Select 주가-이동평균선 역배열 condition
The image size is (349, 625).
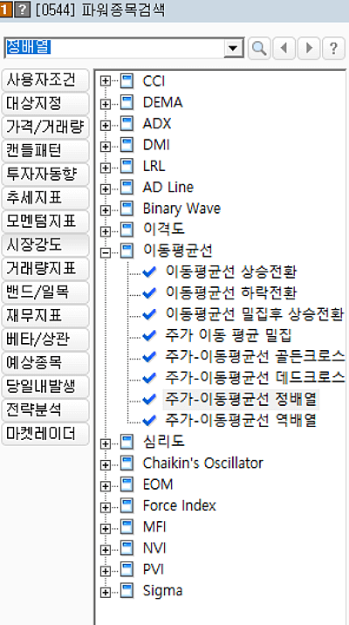coord(241,421)
